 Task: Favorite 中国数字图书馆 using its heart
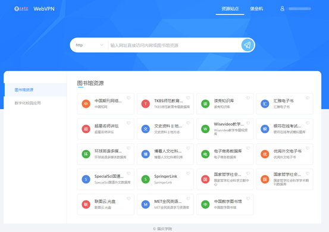coord(248,199)
